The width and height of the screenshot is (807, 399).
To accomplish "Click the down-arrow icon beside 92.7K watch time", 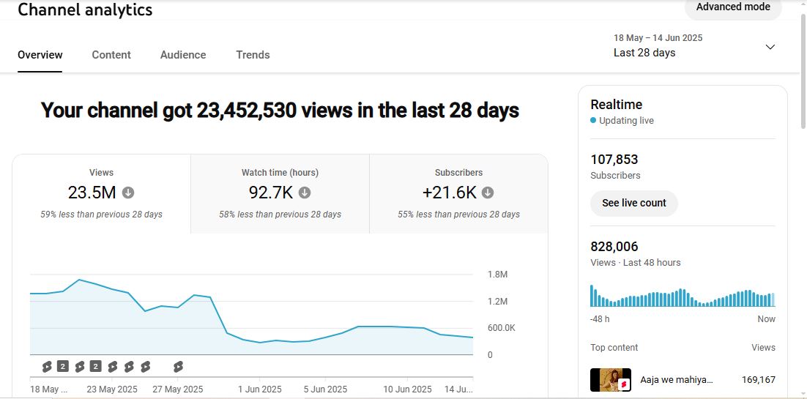I will 305,193.
